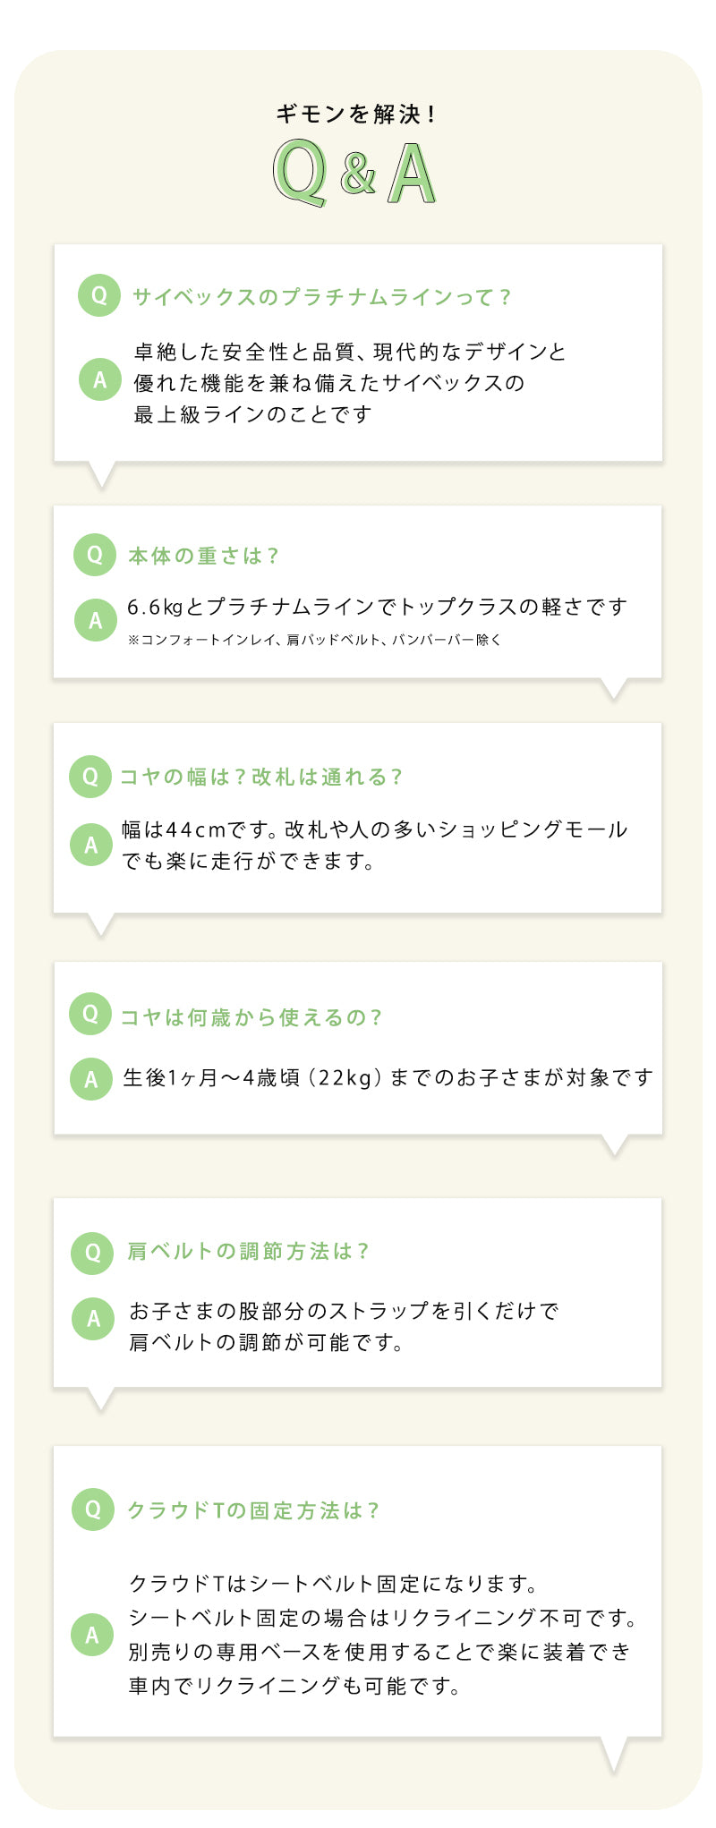Select the question コヤは何歳から使えるの？
716x1828 pixels.
click(251, 1017)
